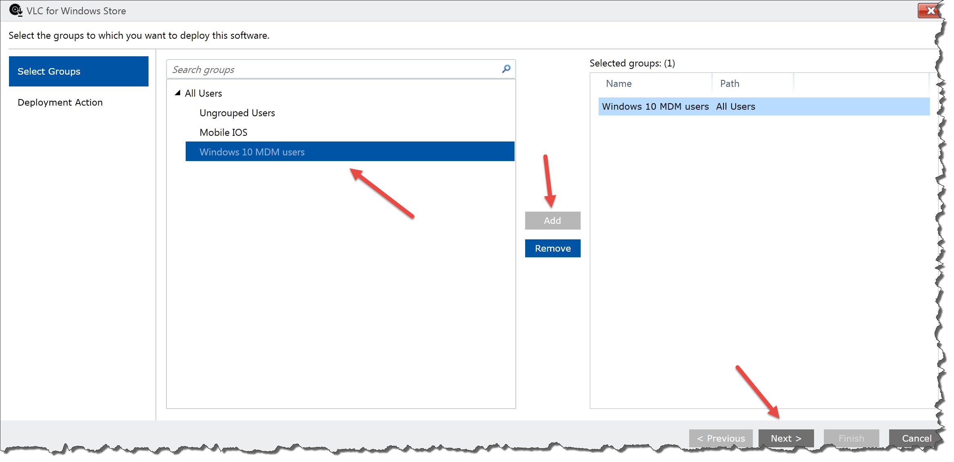The width and height of the screenshot is (954, 462).
Task: Click the Path column header
Action: click(x=730, y=83)
